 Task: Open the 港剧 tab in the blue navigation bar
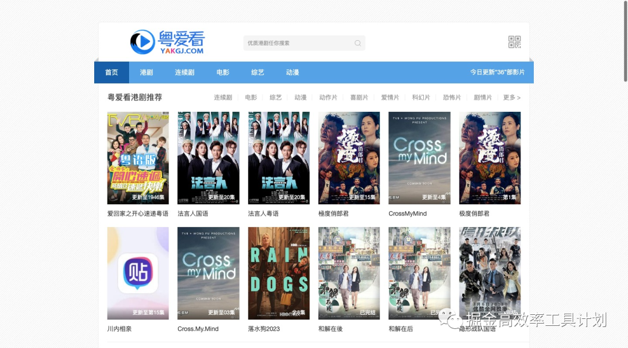[147, 72]
